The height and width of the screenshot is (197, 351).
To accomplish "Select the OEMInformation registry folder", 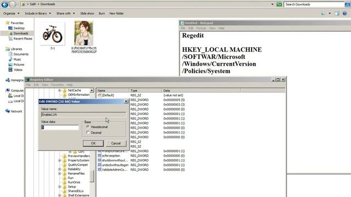I will point(78,95).
